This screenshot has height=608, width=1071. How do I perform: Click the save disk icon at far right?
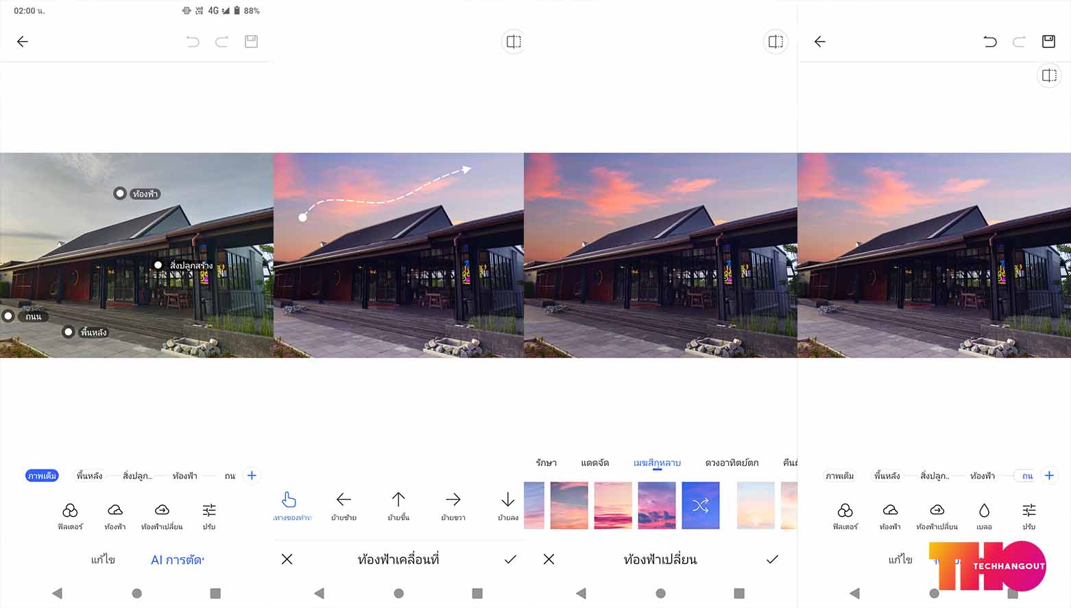[x=1048, y=42]
